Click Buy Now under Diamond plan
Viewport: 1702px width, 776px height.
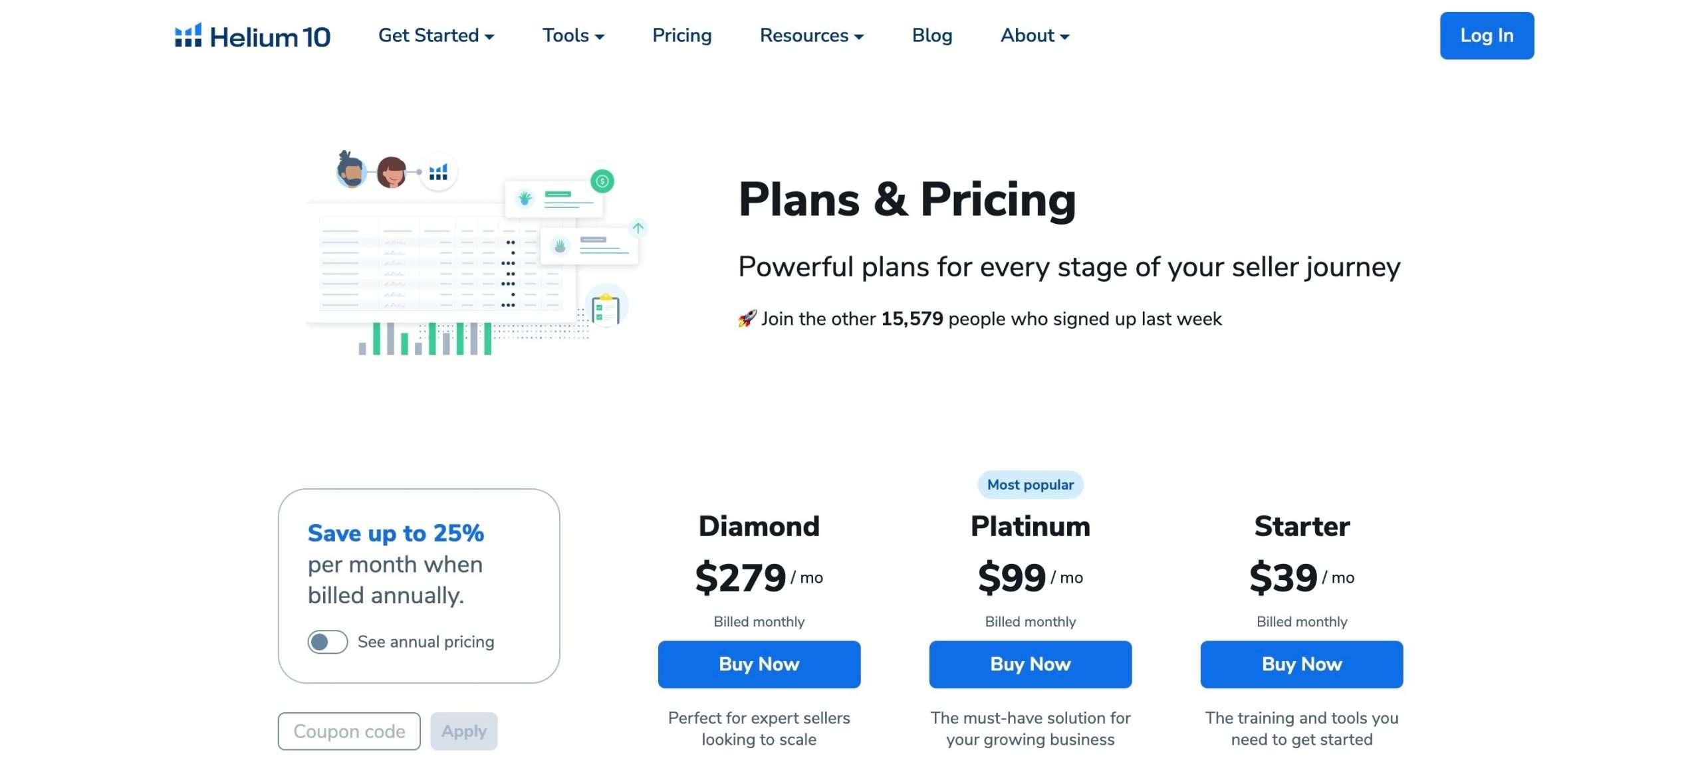pos(759,664)
